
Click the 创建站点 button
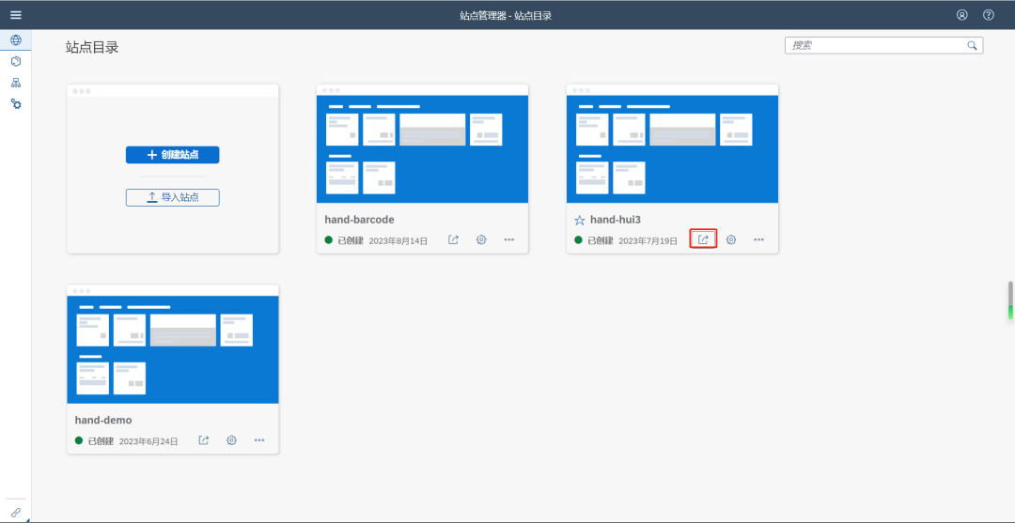click(172, 155)
